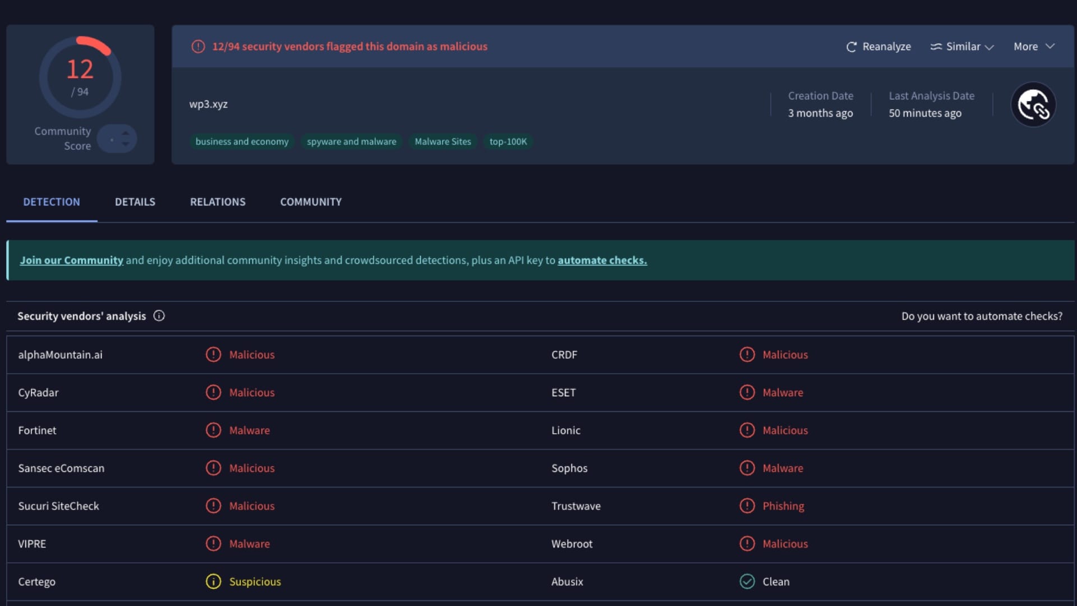Click the ESET vendor name
Screen dimensions: 1077x606
[563, 393]
